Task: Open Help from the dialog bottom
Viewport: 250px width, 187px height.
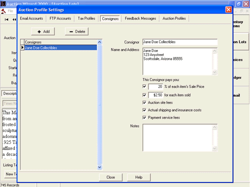Action: tap(139, 177)
